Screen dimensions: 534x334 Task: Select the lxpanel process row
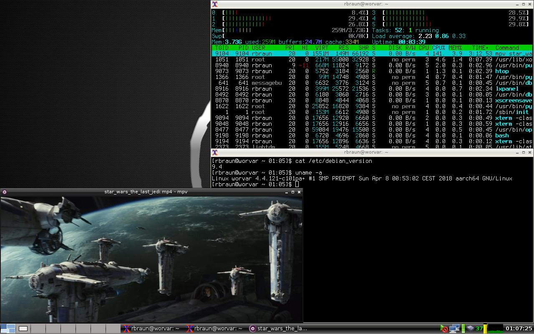tap(372, 89)
